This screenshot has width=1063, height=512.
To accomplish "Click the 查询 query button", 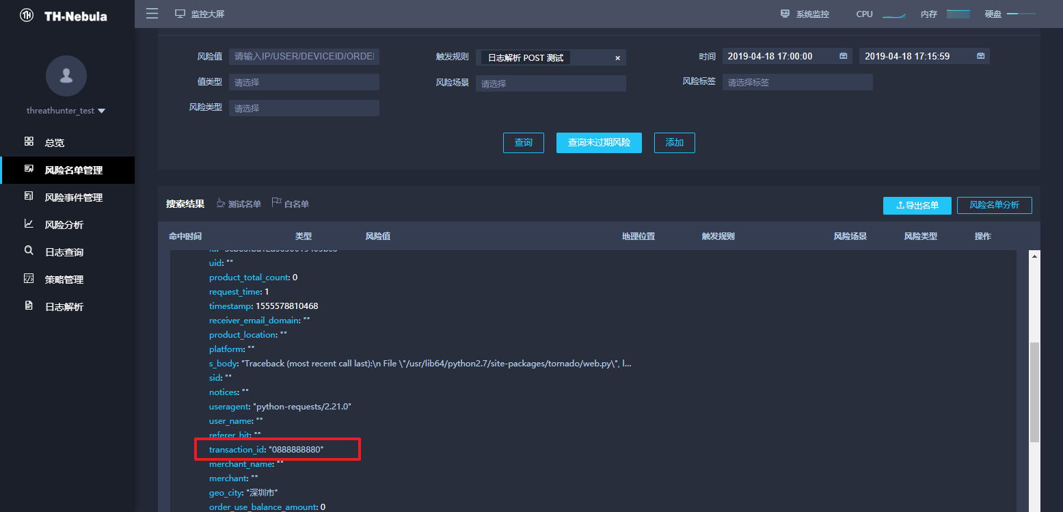I will coord(524,143).
